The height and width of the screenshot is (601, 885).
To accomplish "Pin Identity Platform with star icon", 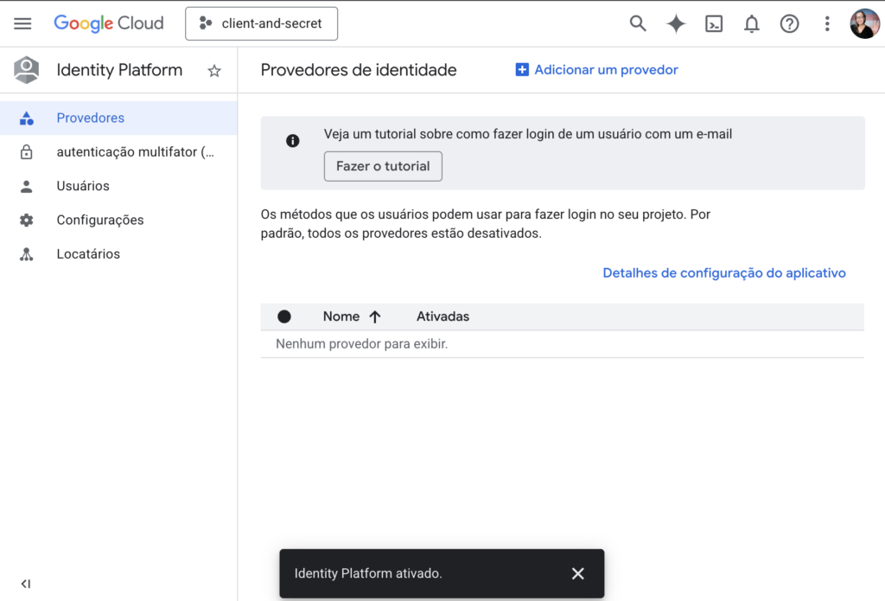I will 214,71.
